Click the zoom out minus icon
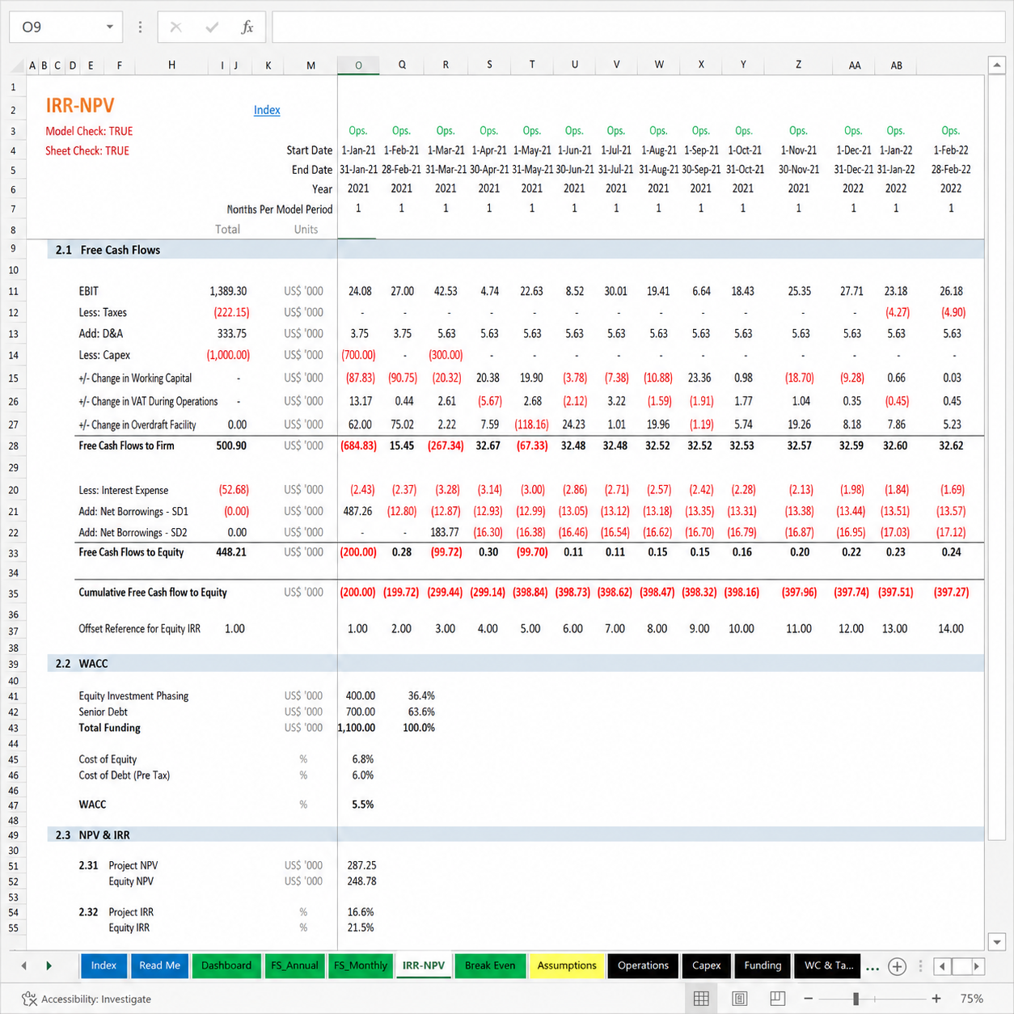 click(808, 999)
